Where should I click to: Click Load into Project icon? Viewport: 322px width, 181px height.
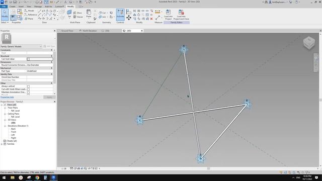168,15
